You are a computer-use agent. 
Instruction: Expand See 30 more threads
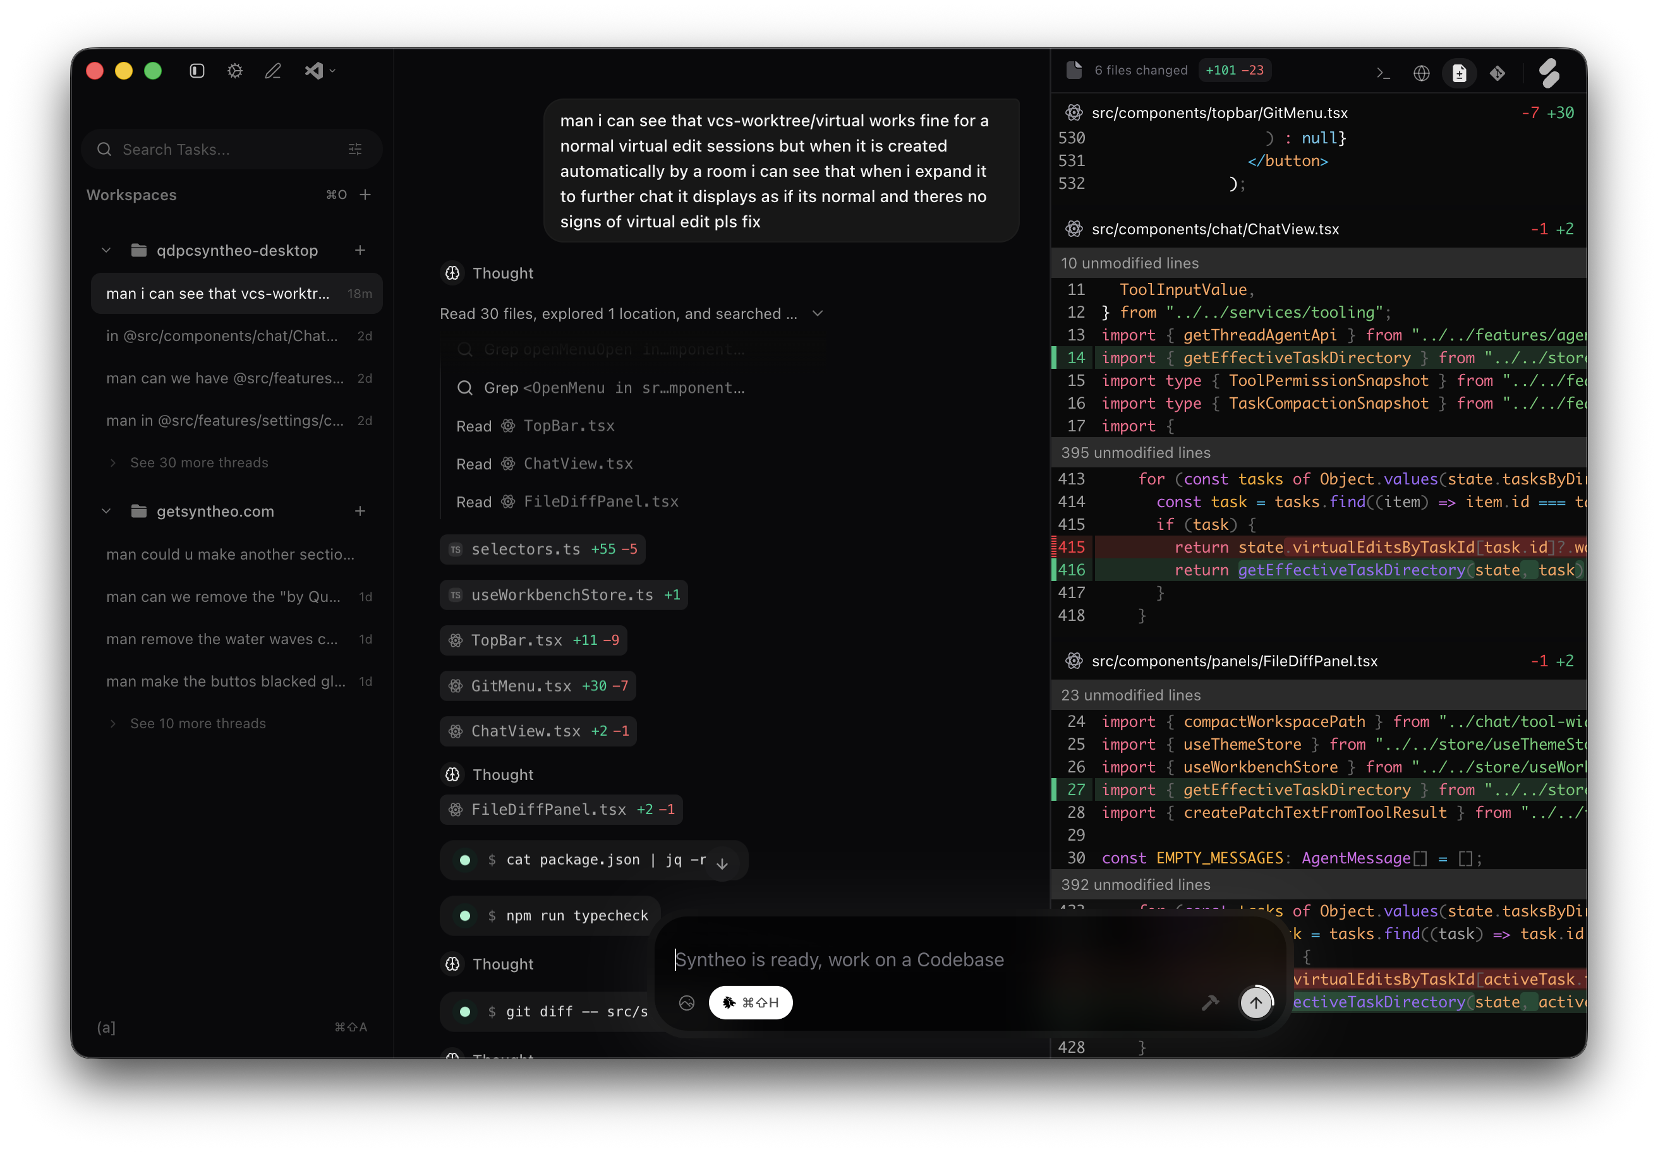[198, 463]
